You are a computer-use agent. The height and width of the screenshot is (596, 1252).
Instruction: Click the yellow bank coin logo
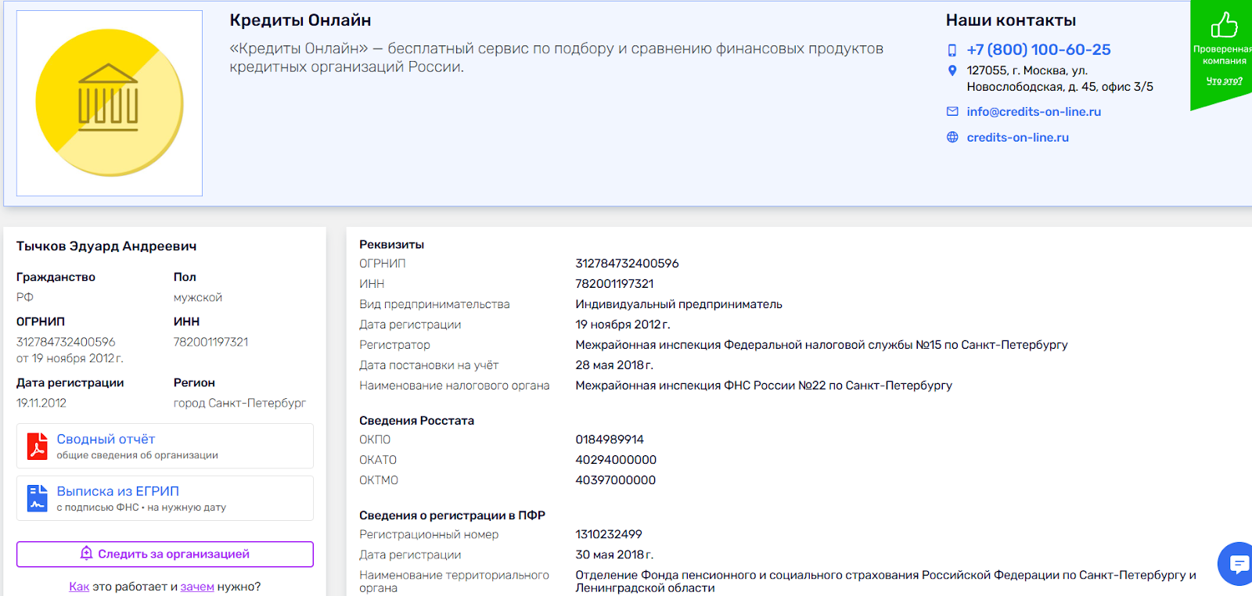click(110, 103)
